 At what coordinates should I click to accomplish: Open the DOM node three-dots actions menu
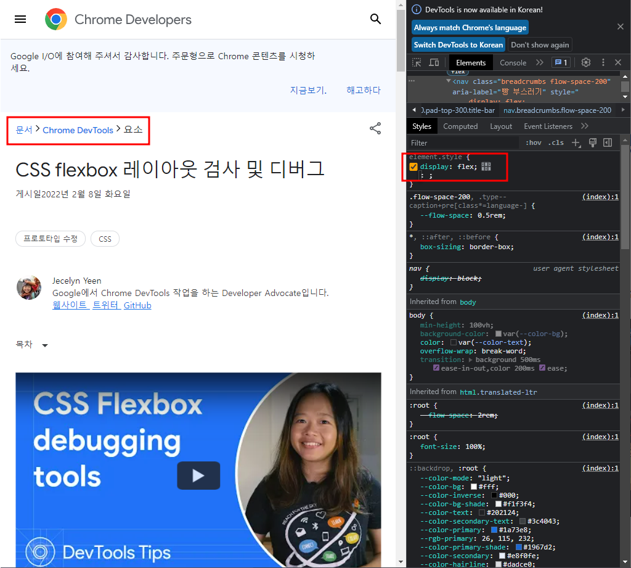pyautogui.click(x=411, y=81)
